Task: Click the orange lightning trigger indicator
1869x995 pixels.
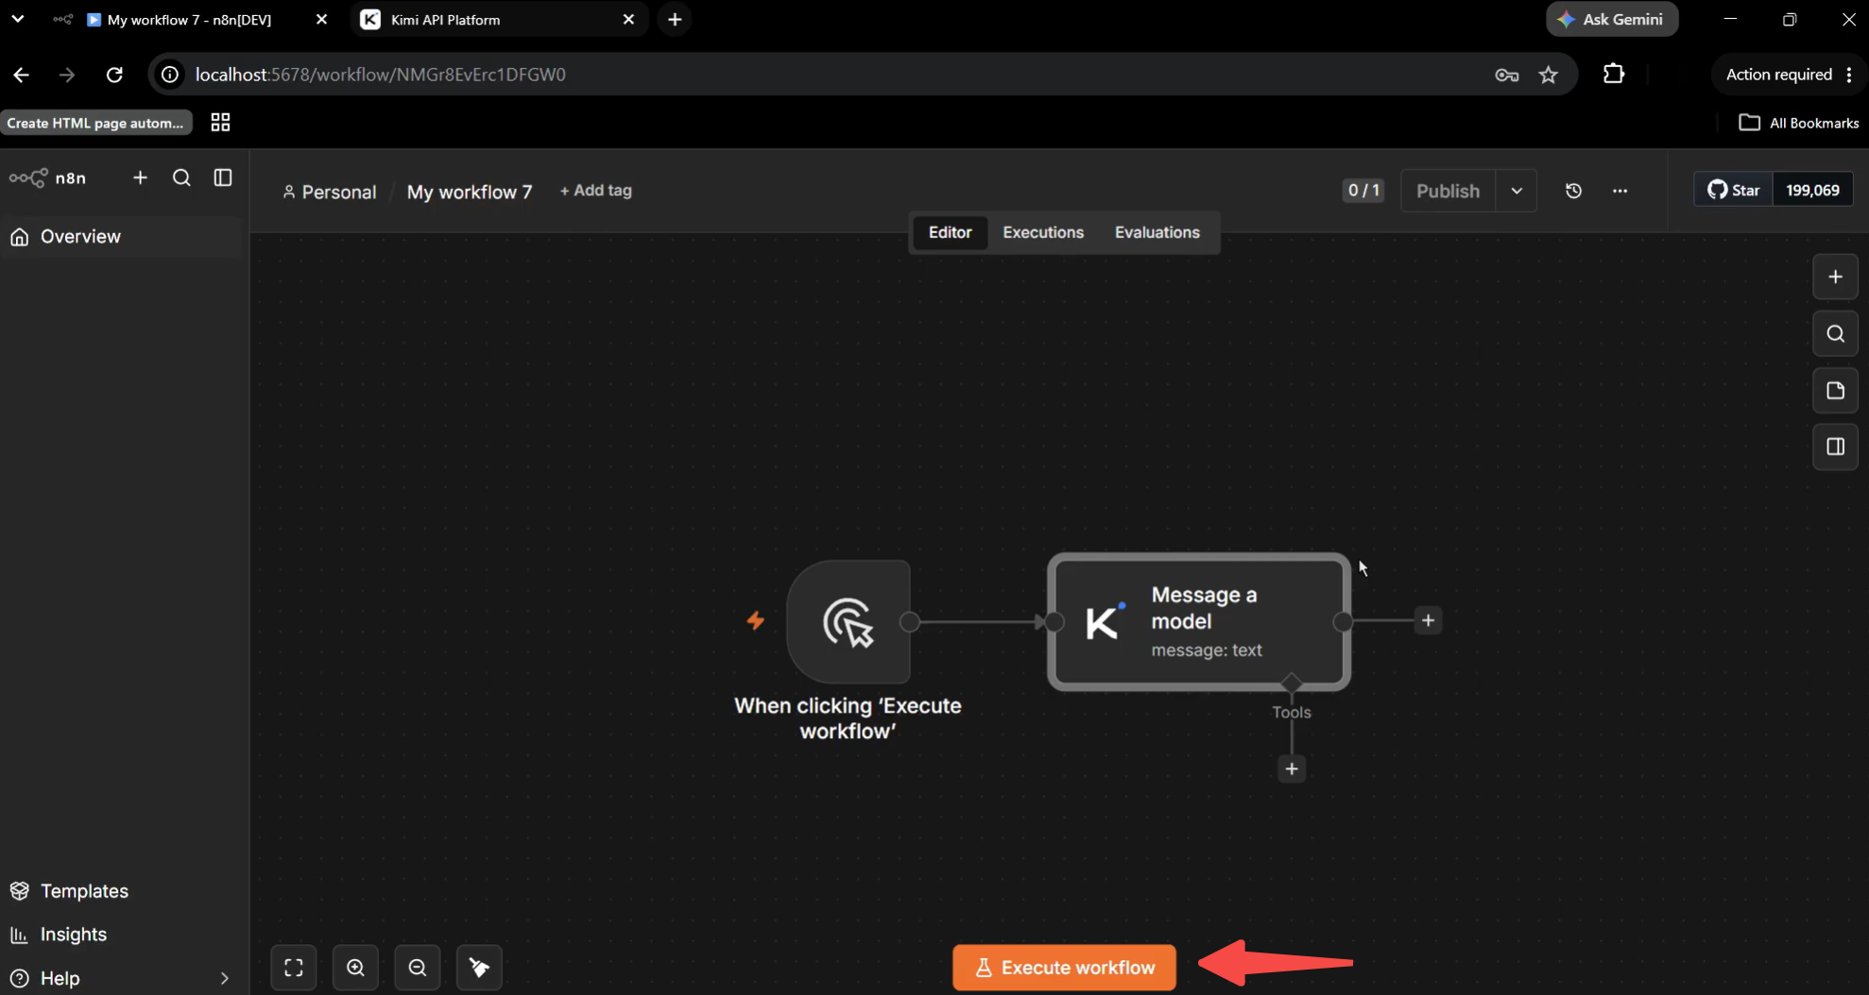Action: pyautogui.click(x=756, y=620)
